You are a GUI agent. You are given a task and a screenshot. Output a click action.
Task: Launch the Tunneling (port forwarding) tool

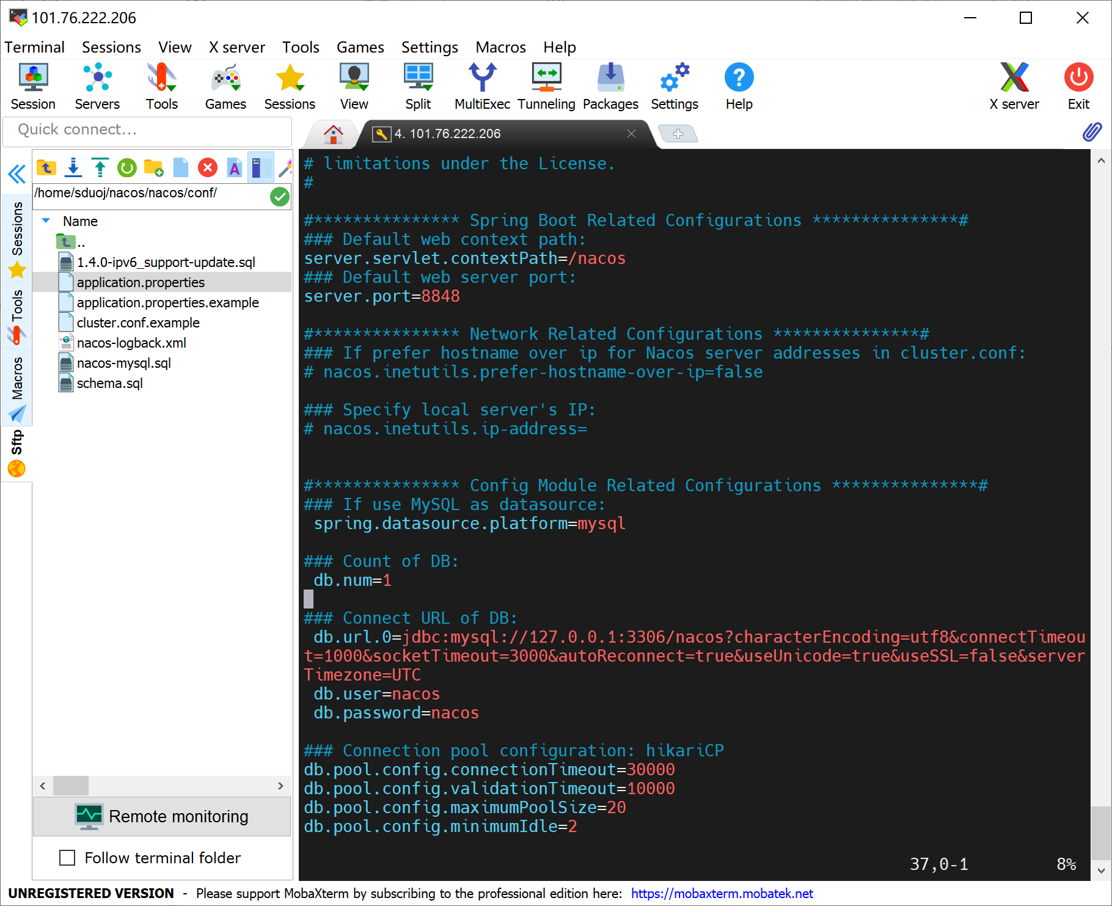click(546, 86)
